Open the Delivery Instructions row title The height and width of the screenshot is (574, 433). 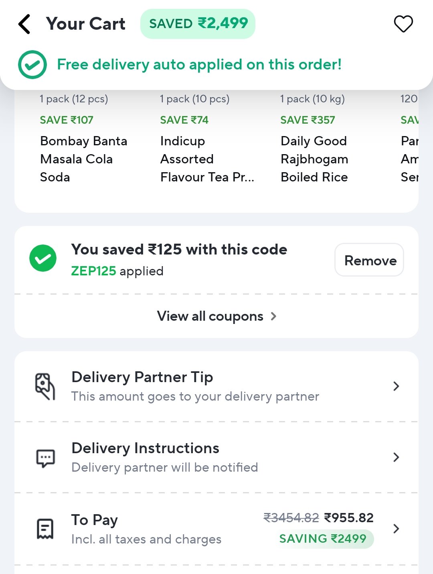145,448
